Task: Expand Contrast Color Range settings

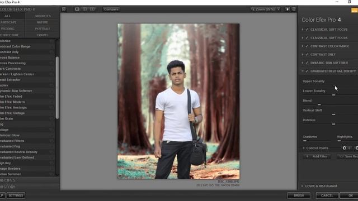Action: coord(303,46)
